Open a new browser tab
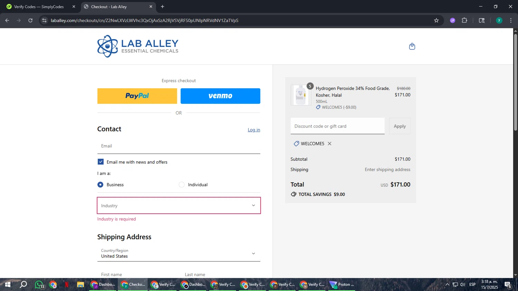 162,7
